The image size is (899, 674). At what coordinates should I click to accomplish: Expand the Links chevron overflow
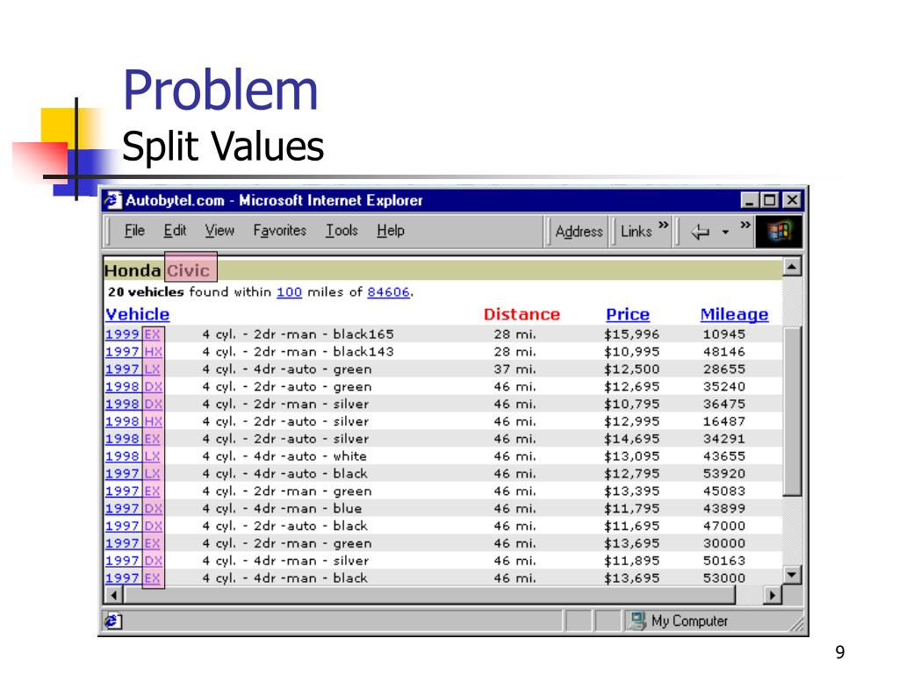pyautogui.click(x=664, y=225)
